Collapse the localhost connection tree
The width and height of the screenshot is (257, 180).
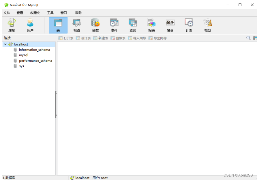tap(5, 44)
